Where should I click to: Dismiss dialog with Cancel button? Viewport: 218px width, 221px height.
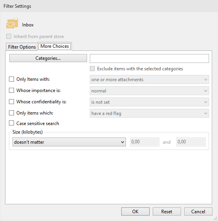click(198, 211)
